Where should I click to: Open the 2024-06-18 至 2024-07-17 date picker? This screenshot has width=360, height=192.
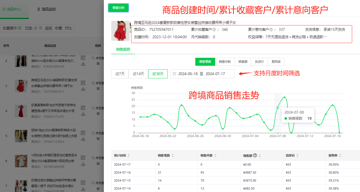[202, 73]
